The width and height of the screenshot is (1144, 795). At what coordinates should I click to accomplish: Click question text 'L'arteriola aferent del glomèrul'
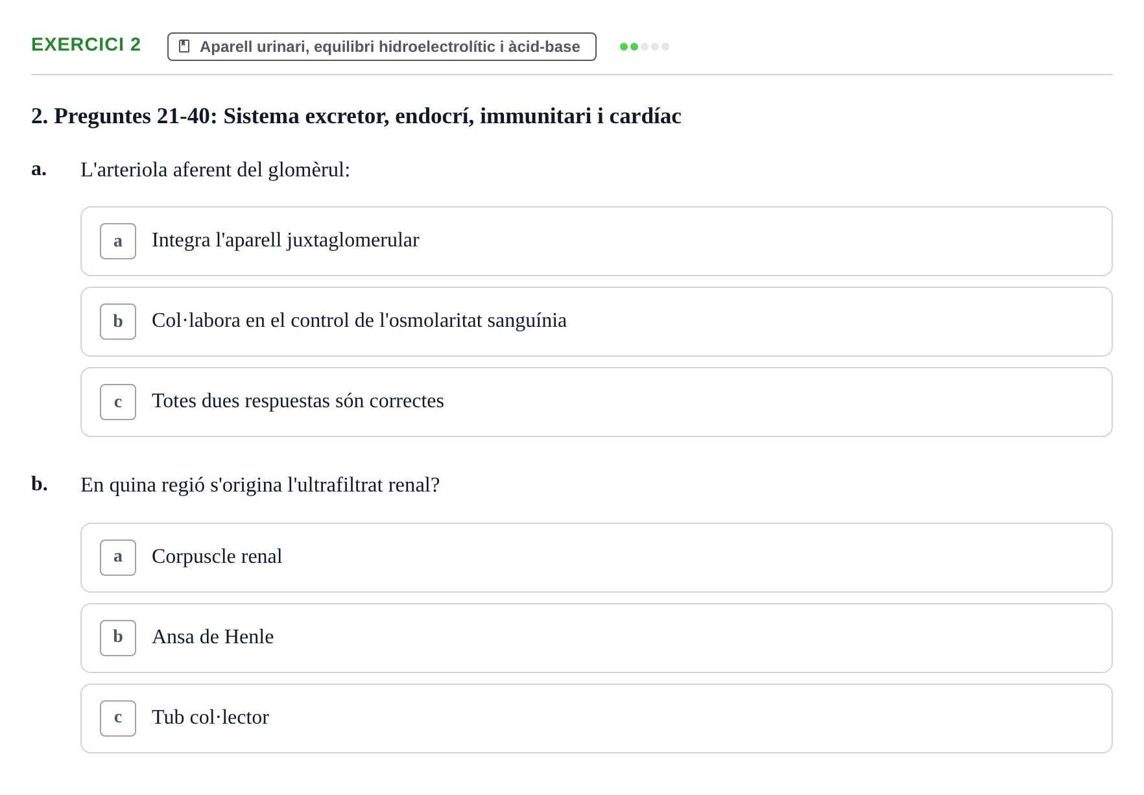click(215, 170)
